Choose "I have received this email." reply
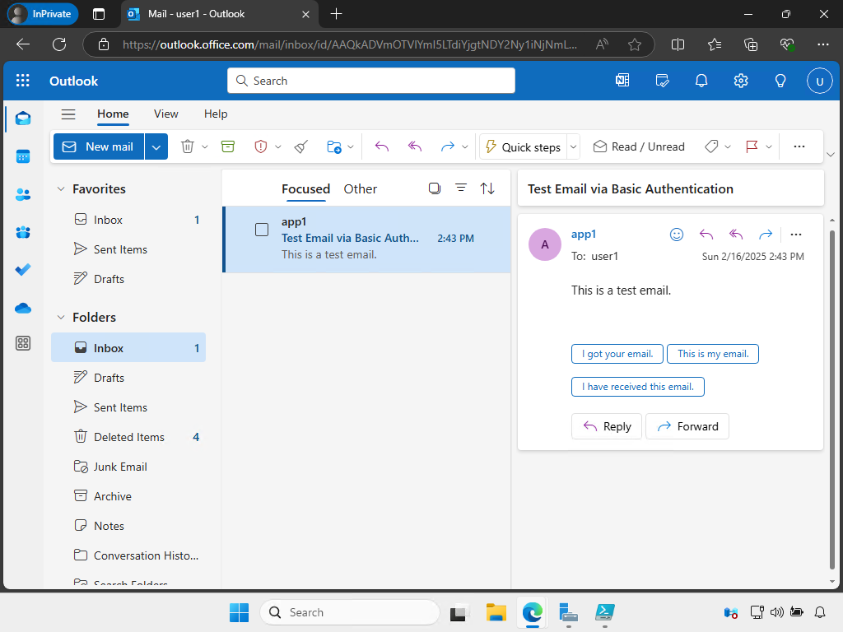 [638, 387]
